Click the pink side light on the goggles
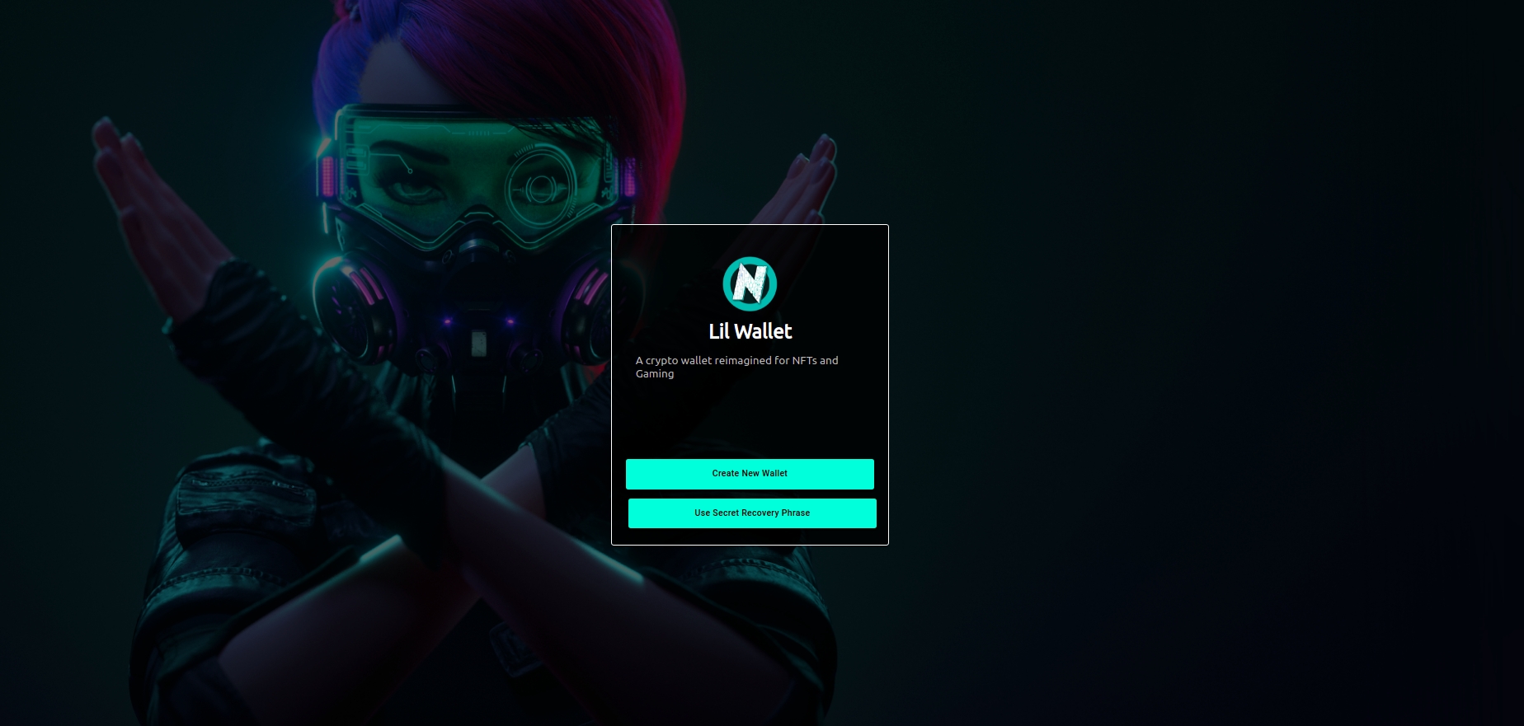 click(x=329, y=176)
